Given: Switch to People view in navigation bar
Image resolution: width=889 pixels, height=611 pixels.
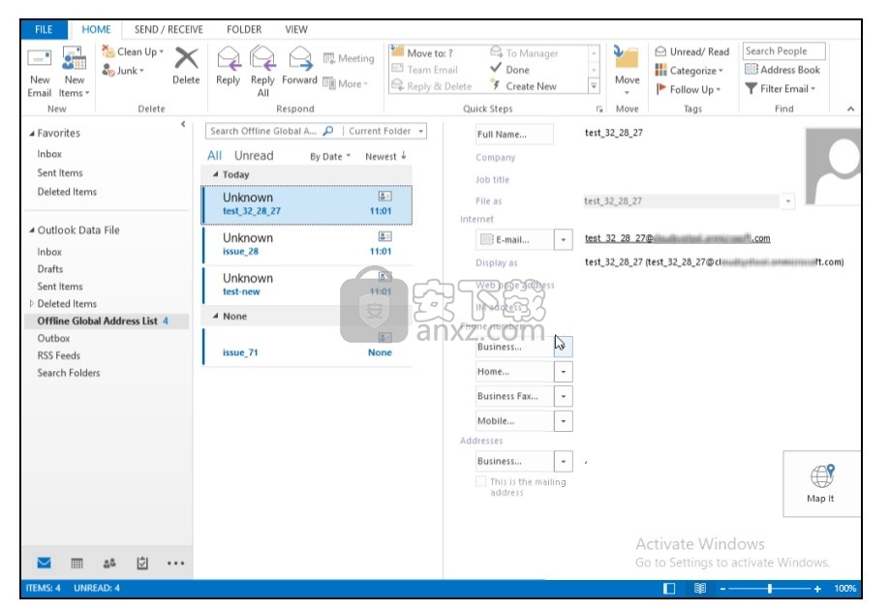Looking at the screenshot, I should click(x=109, y=563).
